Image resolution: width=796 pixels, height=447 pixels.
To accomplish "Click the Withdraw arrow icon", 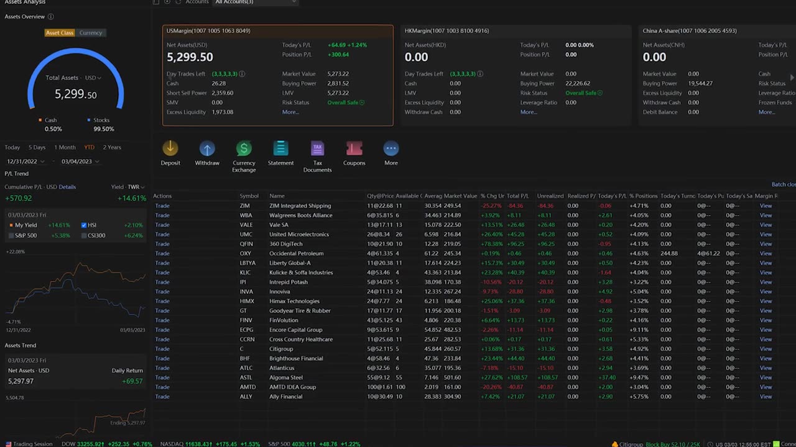I will click(x=207, y=148).
